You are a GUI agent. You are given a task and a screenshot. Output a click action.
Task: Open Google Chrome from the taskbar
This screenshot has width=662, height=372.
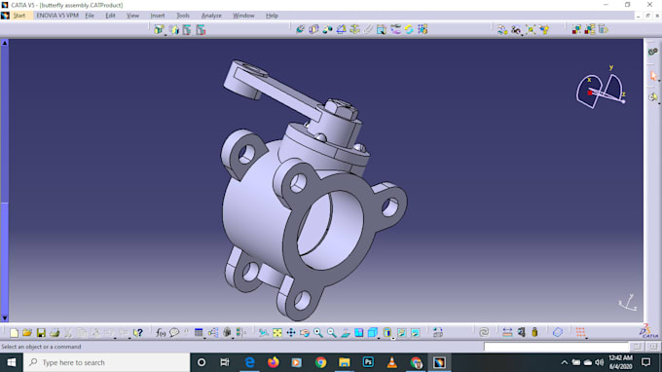coord(321,362)
